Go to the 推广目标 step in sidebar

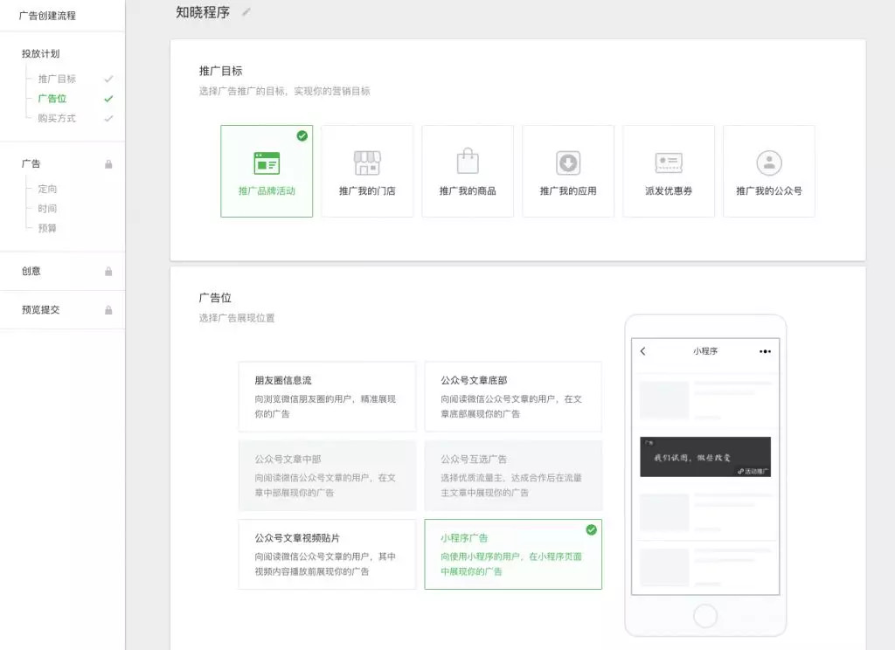[58, 79]
